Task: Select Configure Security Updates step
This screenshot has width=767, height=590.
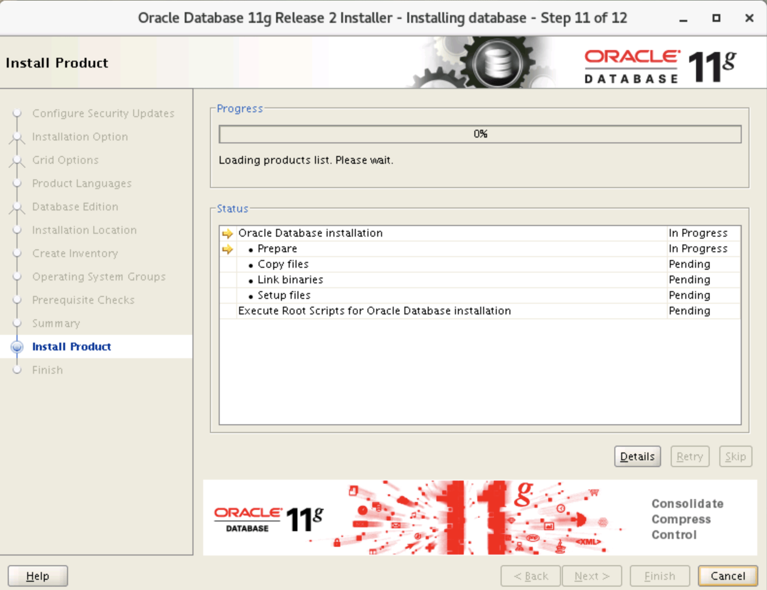Action: pyautogui.click(x=103, y=113)
